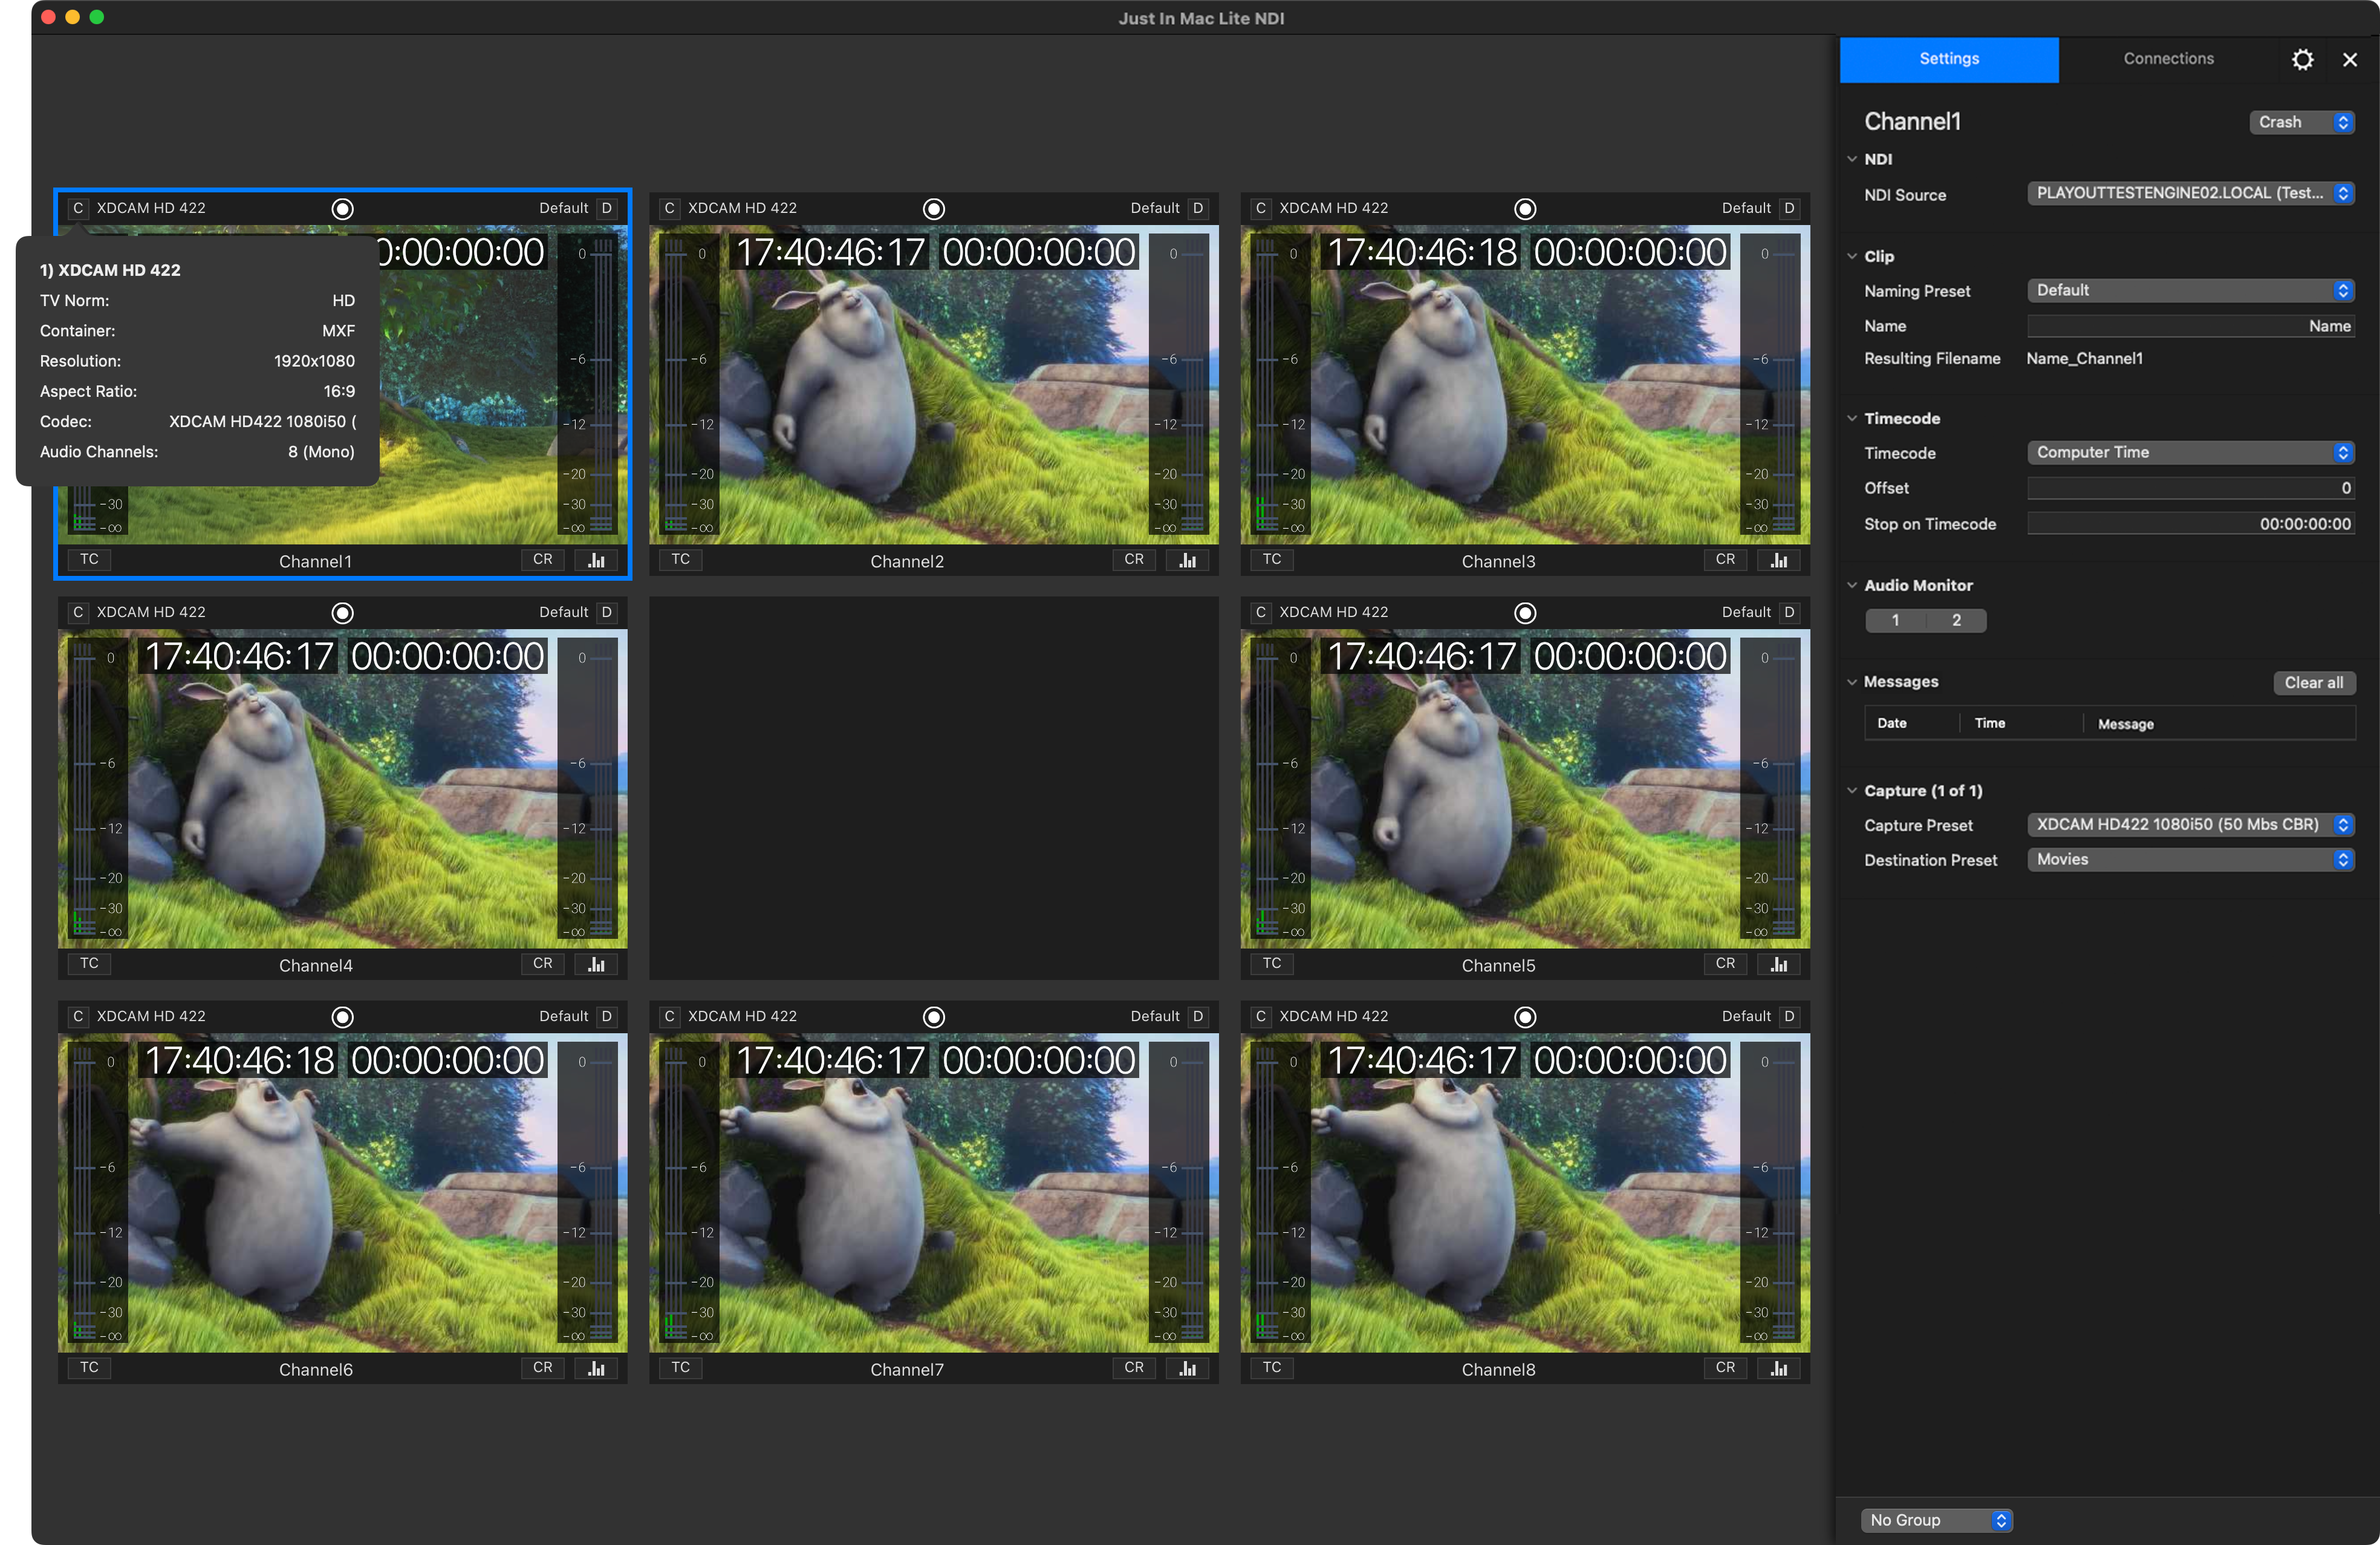This screenshot has height=1545, width=2380.
Task: Open audio meter icon on Channel8
Action: pos(1778,1369)
